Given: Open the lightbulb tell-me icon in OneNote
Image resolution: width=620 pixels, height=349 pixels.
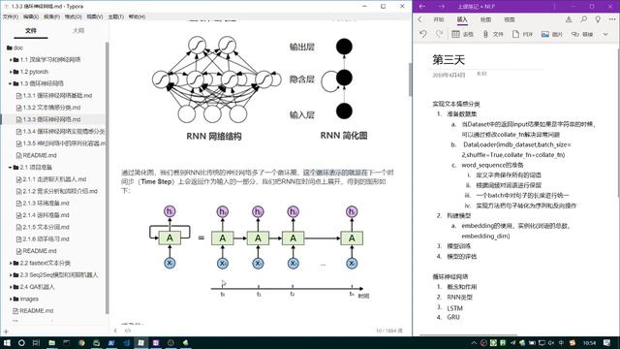Looking at the screenshot, I should click(x=598, y=19).
